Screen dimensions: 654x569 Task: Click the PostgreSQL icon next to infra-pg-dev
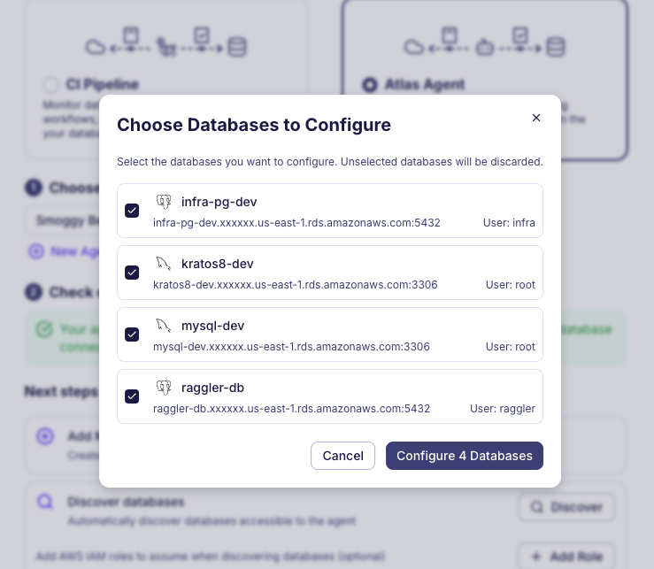[163, 201]
